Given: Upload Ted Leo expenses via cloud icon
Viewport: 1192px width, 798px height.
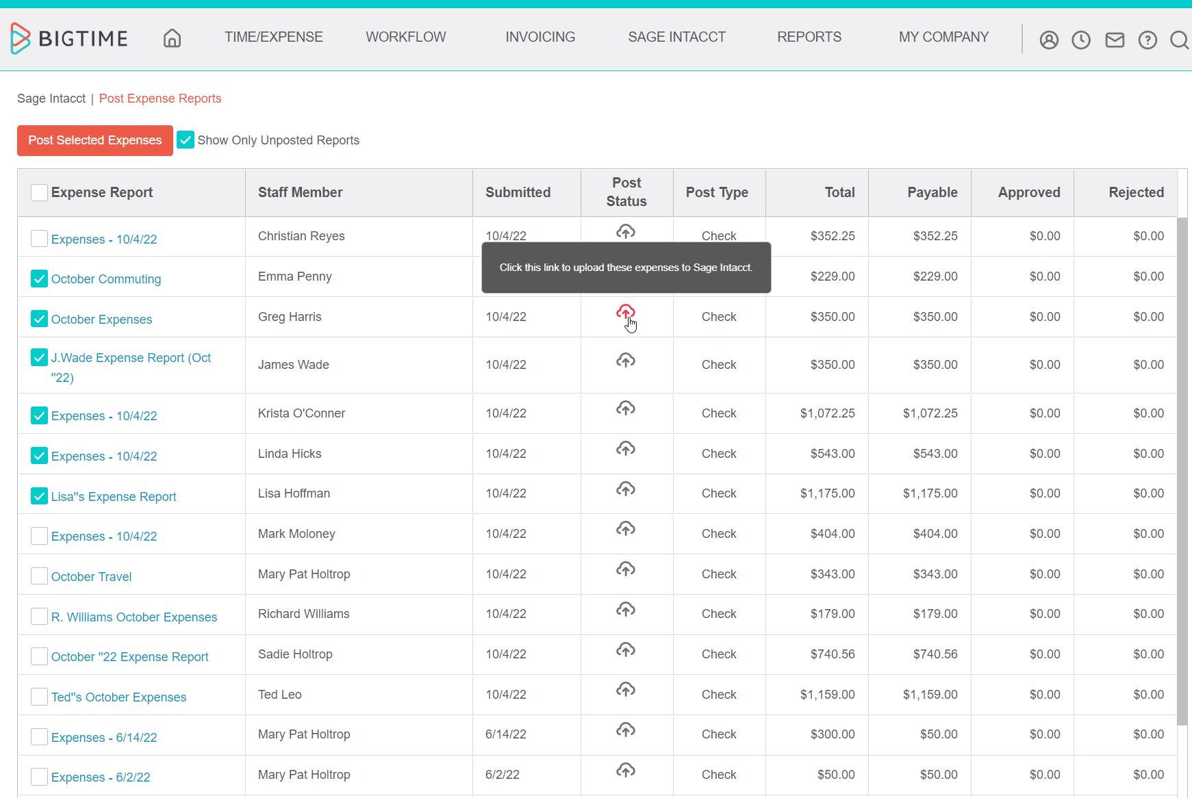Looking at the screenshot, I should coord(626,690).
